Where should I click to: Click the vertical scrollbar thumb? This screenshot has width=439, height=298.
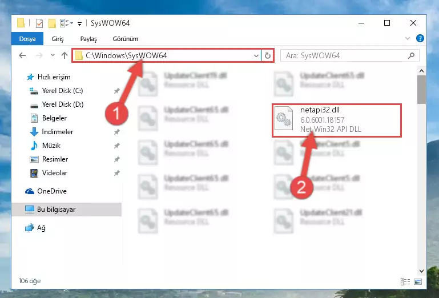(x=421, y=90)
